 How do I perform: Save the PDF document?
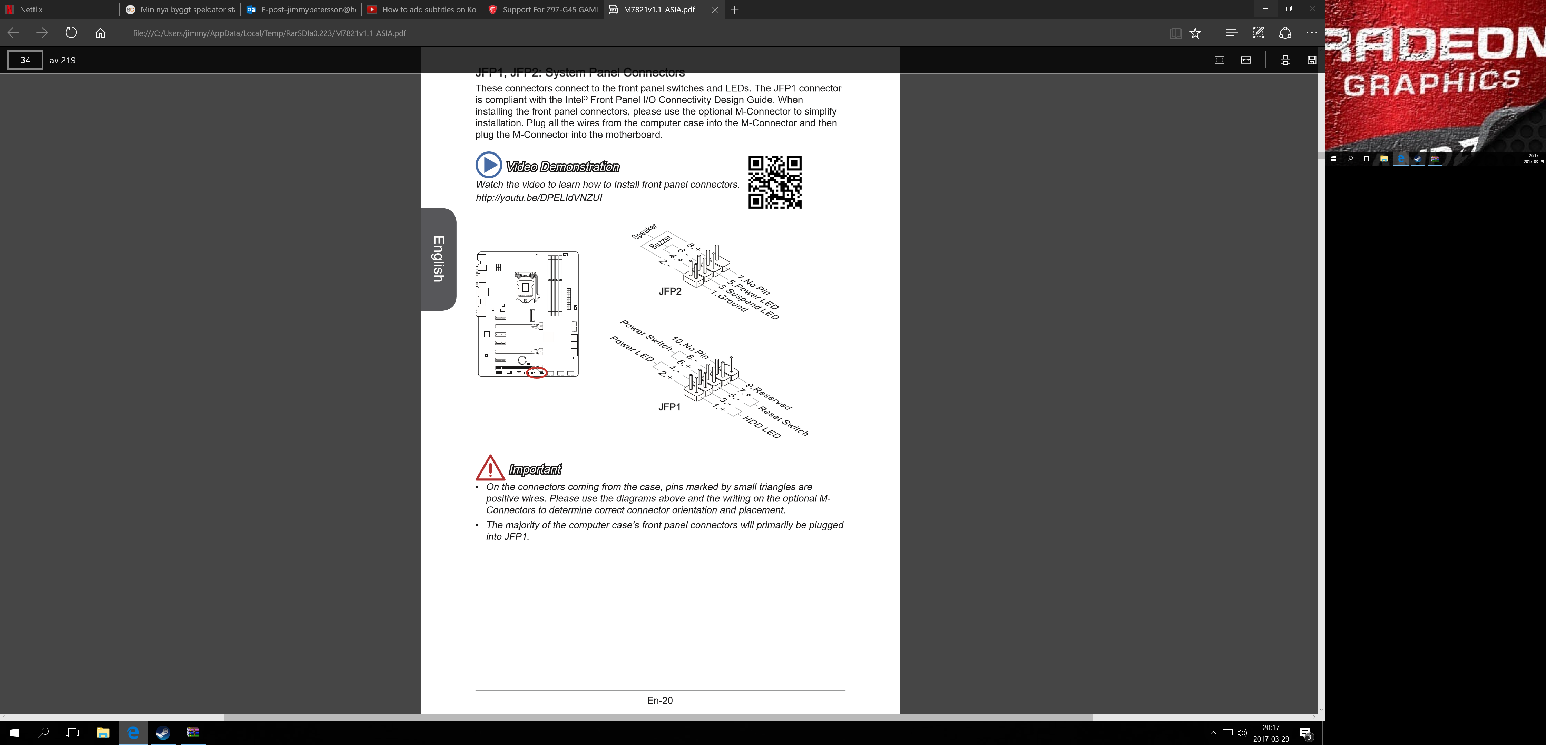[1312, 60]
